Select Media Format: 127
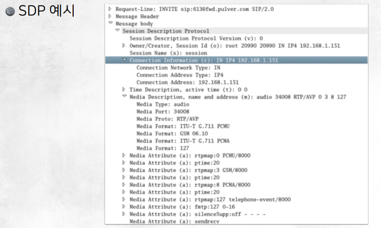This screenshot has height=228, width=381. click(x=163, y=148)
